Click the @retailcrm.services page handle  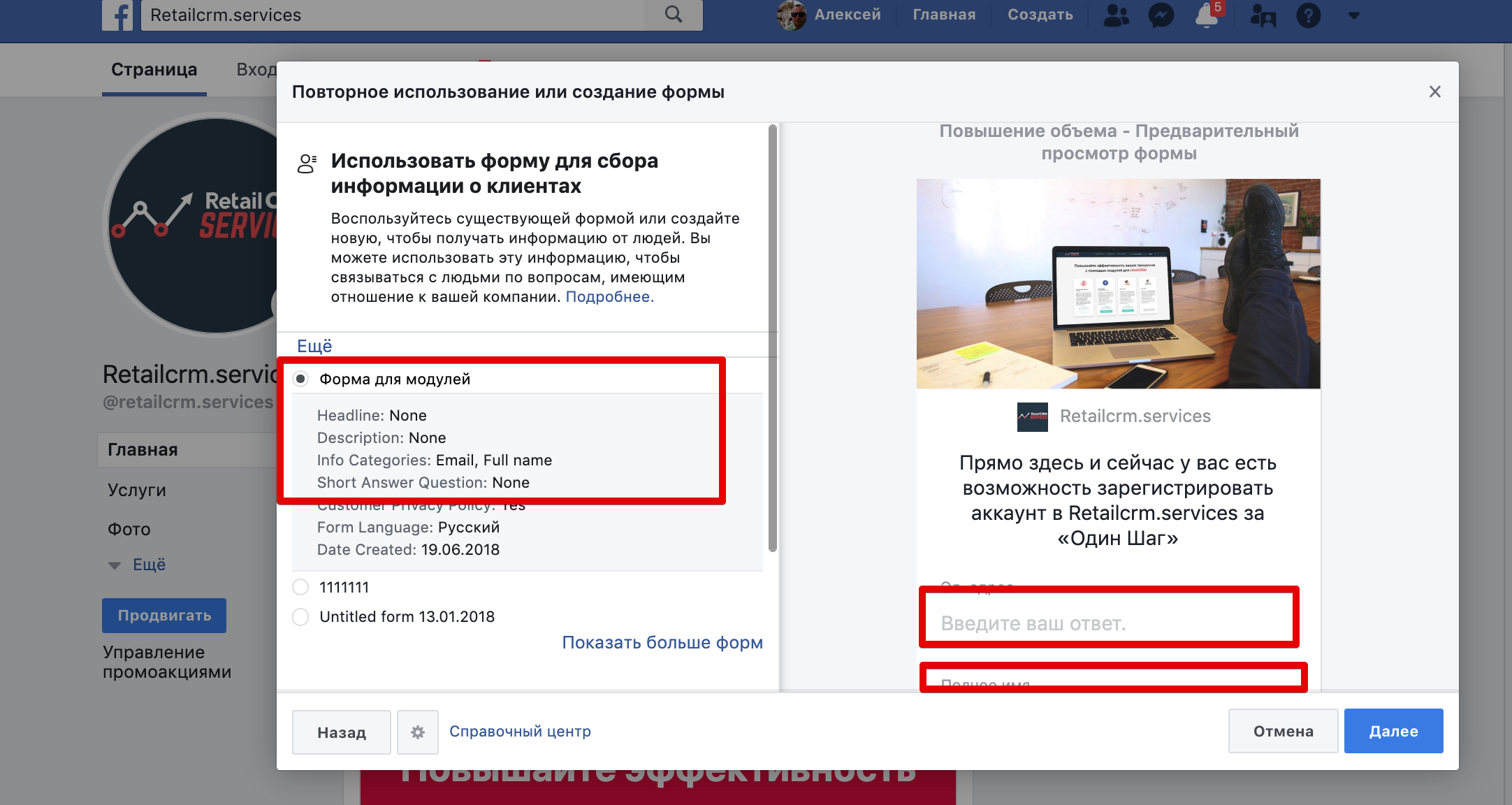[187, 402]
